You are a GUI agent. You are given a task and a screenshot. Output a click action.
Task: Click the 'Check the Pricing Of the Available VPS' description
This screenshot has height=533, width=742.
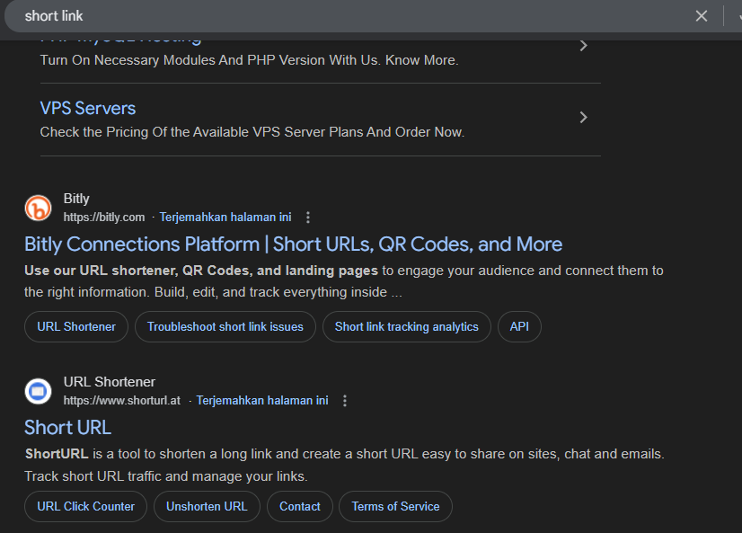252,132
